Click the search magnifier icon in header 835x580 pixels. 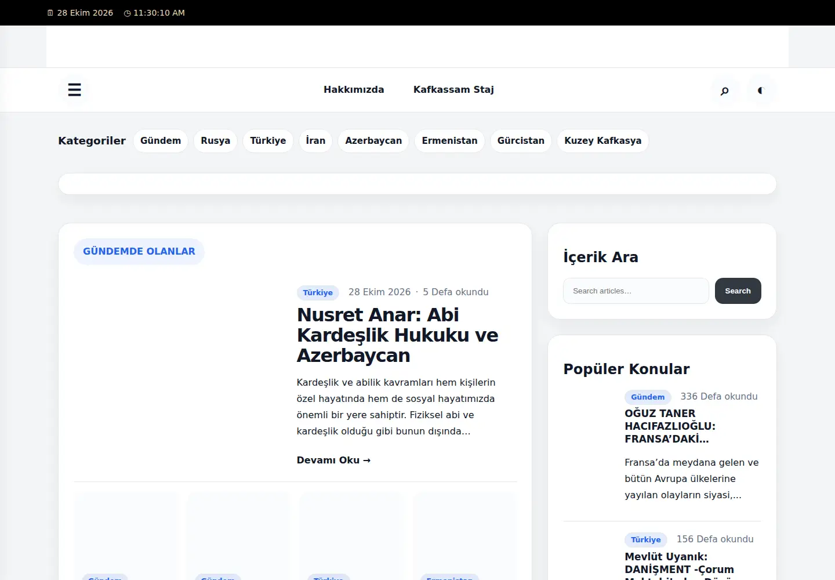(x=724, y=90)
